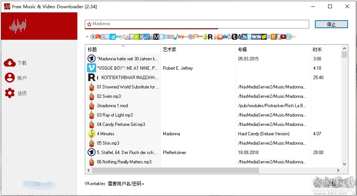Select the orange my source icon

tap(181, 37)
